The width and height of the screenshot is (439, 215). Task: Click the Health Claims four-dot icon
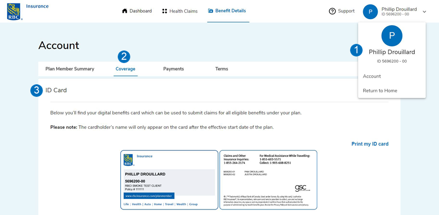(x=165, y=11)
